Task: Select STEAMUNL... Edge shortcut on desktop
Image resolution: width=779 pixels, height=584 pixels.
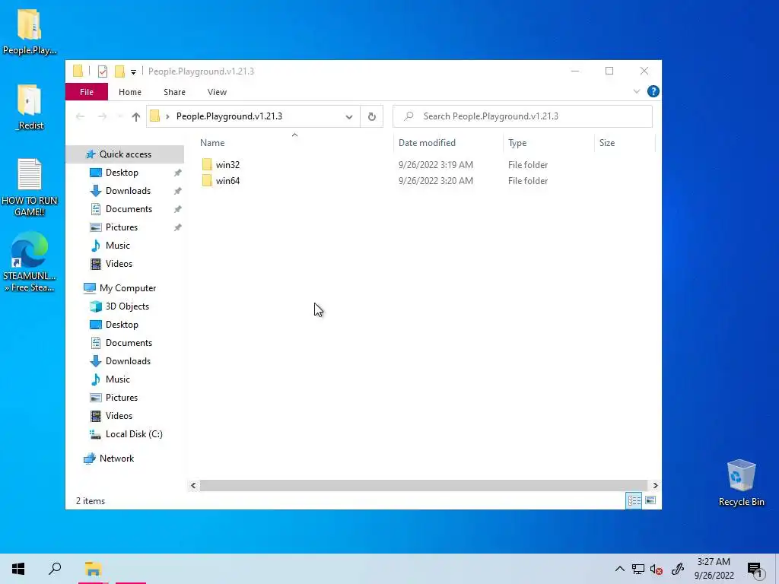Action: point(30,262)
